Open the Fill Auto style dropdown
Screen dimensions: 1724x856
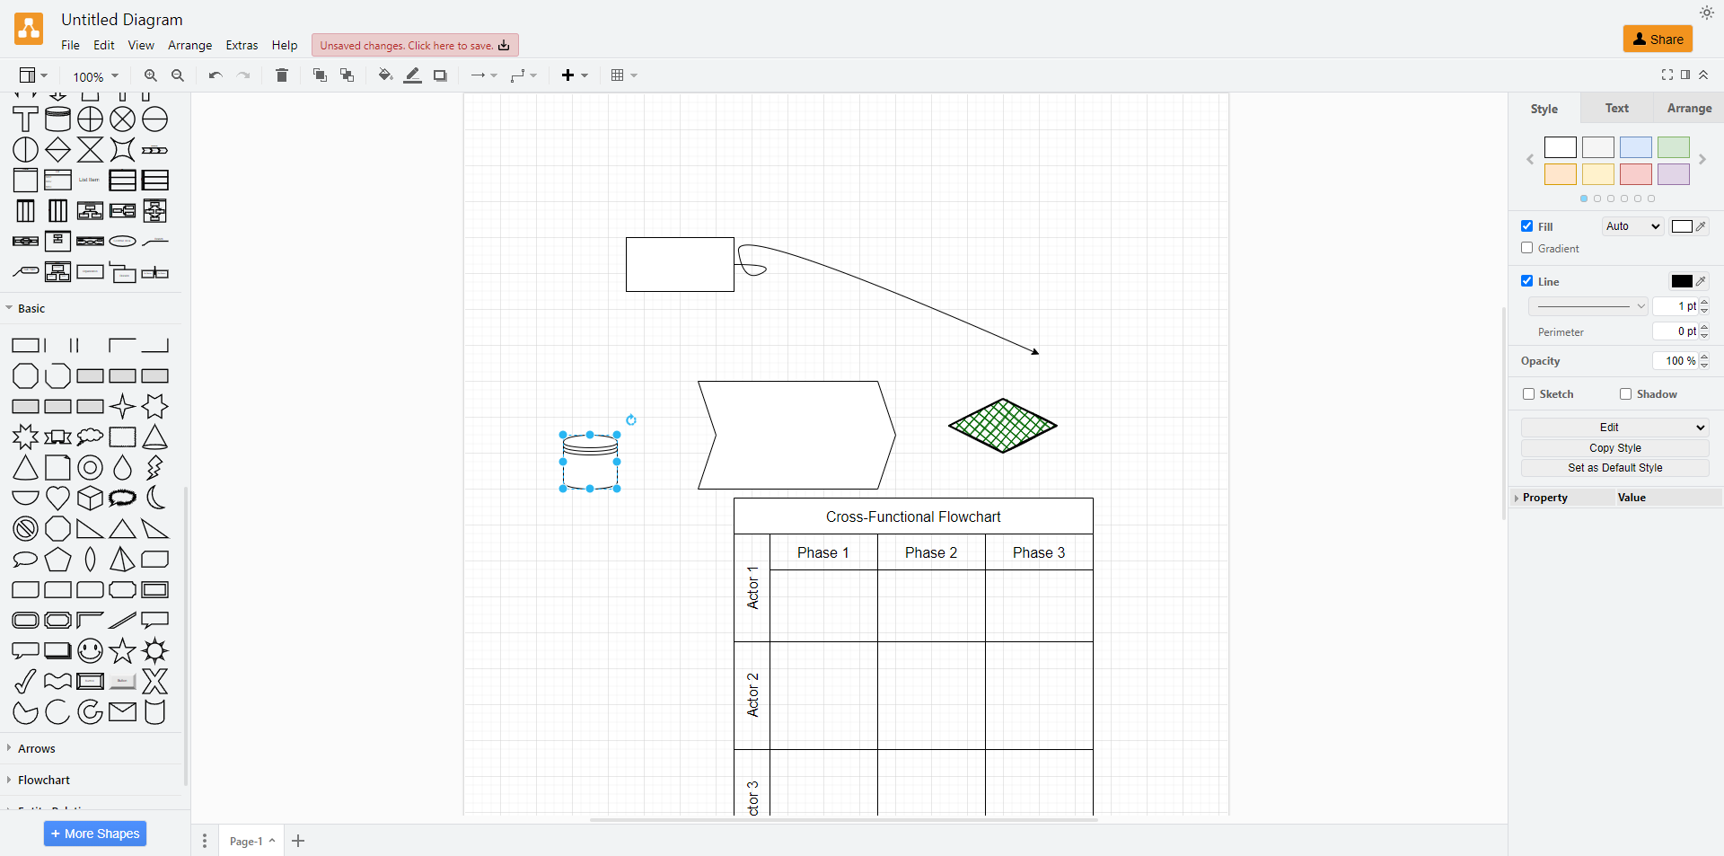(x=1632, y=226)
